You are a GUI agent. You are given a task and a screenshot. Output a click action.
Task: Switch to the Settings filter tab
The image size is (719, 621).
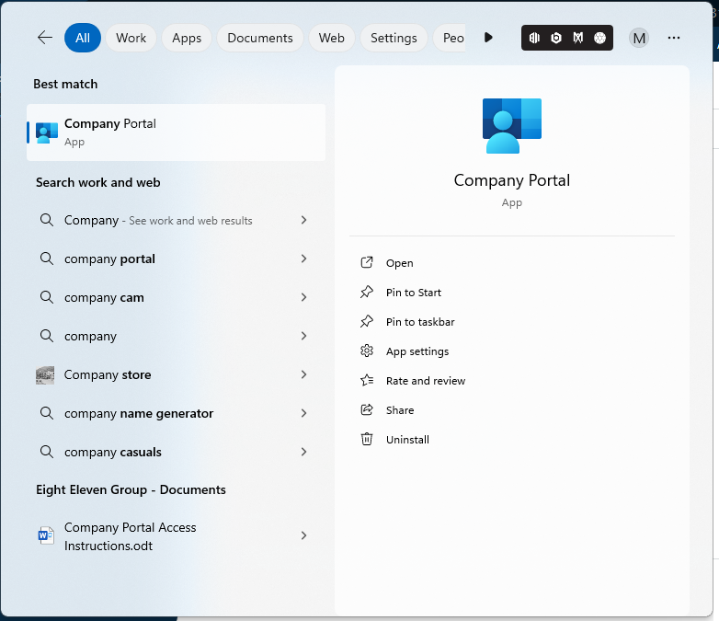(394, 38)
